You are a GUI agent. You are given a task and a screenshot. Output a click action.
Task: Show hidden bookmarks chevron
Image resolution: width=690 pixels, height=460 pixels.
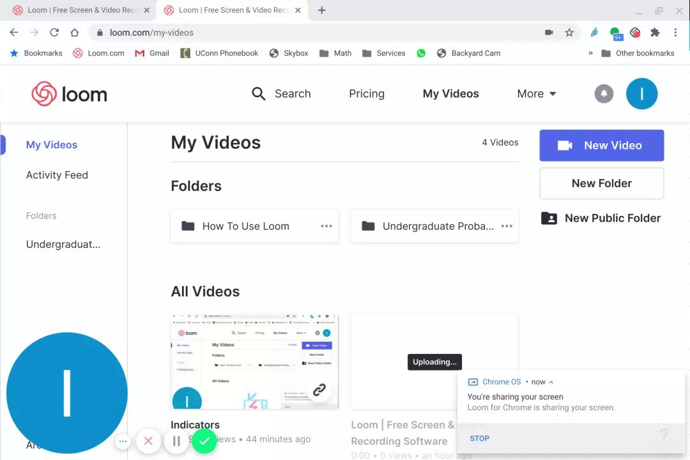click(x=590, y=53)
